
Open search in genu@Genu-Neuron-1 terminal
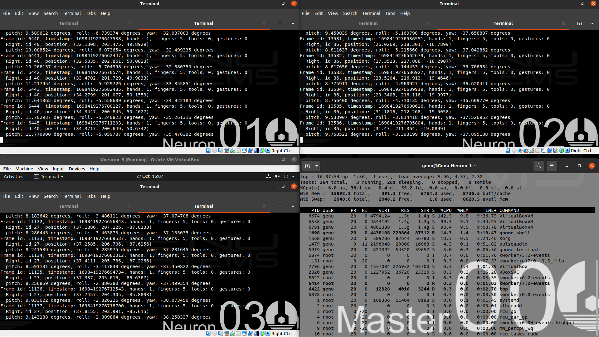tap(538, 166)
